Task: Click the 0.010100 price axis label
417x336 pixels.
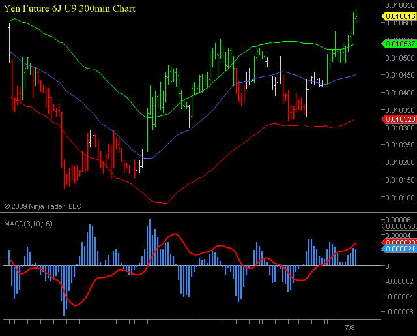Action: coord(399,198)
